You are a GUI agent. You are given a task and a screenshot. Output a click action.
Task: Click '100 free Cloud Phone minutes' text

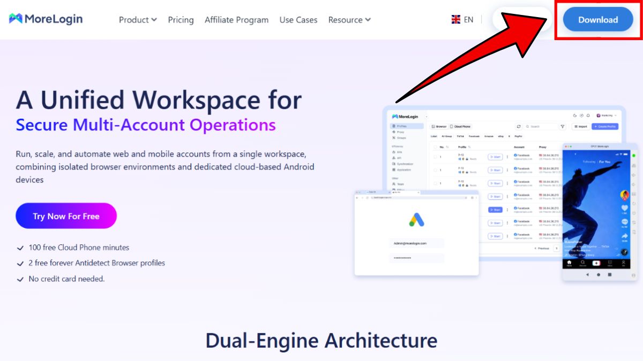[x=79, y=248]
